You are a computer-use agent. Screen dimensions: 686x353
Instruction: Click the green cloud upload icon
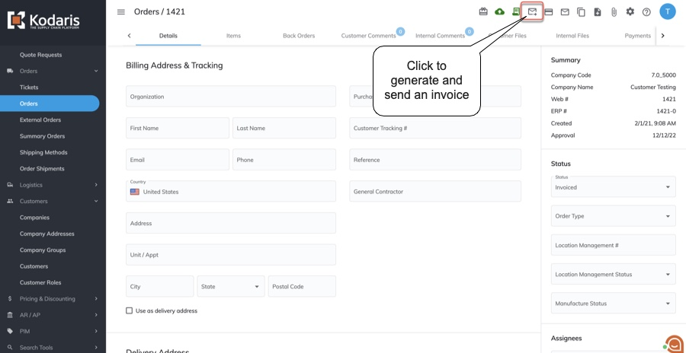click(x=499, y=12)
